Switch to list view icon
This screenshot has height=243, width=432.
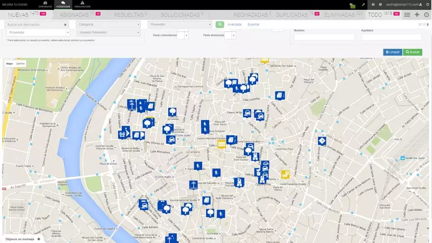tap(407, 15)
